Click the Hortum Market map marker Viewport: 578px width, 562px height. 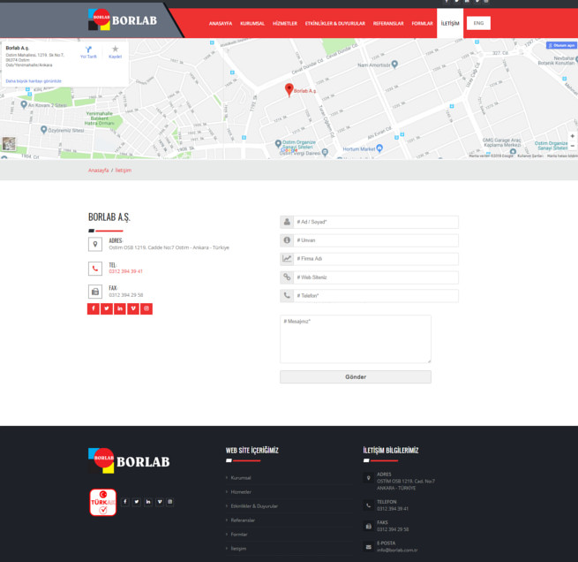click(379, 148)
